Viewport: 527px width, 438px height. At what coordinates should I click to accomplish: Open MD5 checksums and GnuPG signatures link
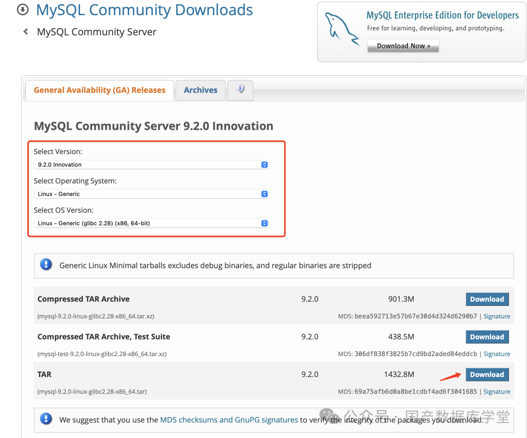click(229, 419)
